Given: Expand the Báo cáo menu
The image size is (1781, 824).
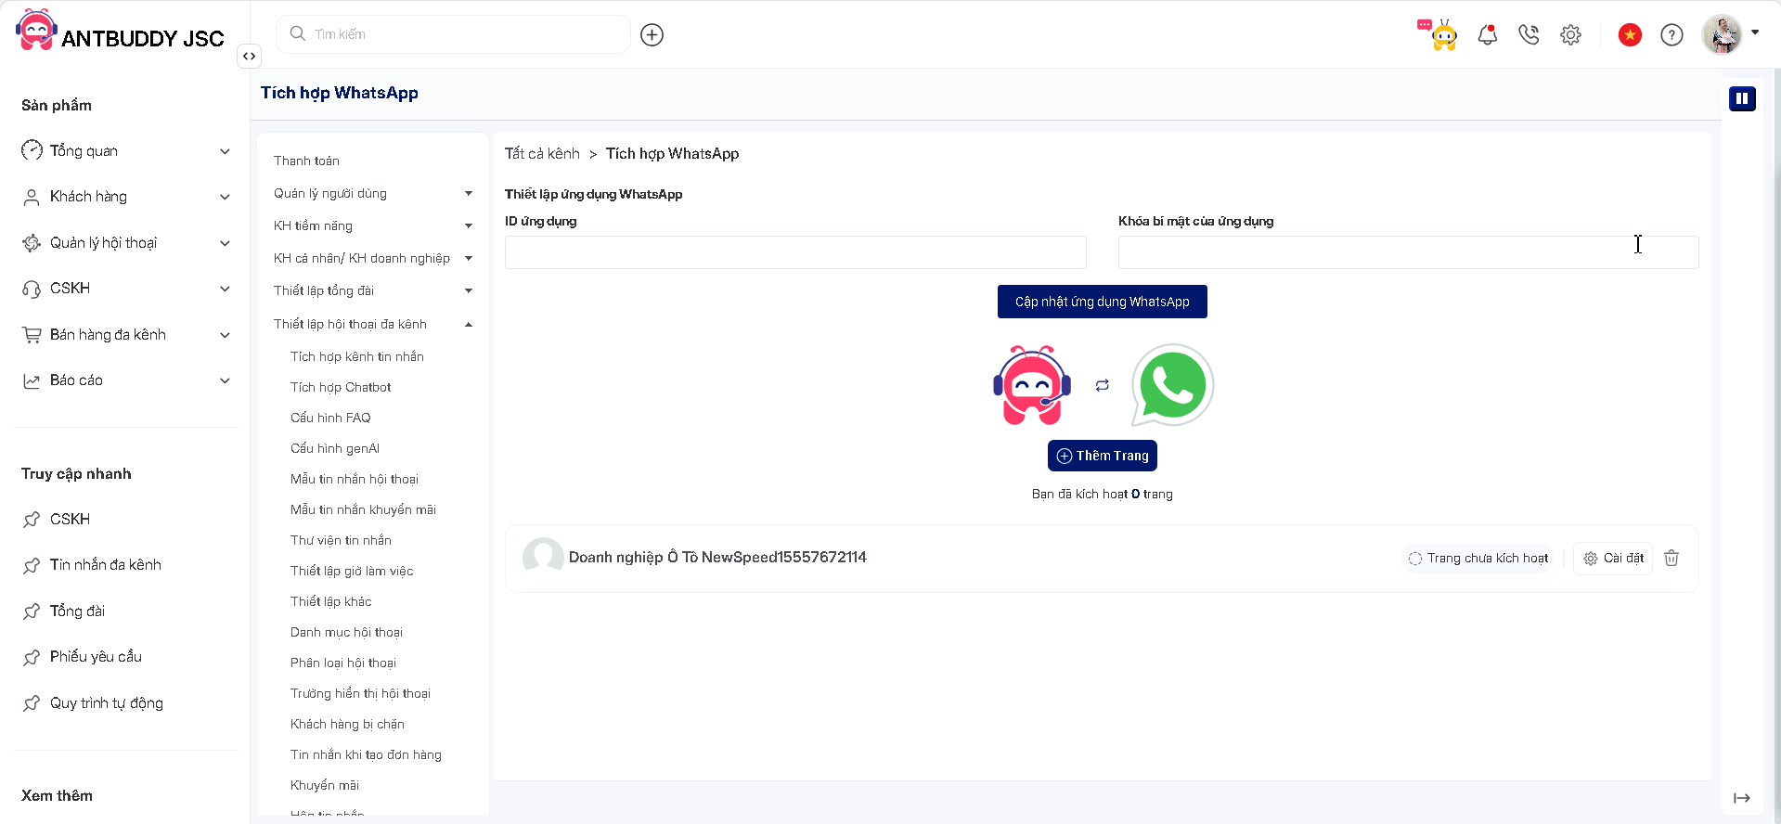Looking at the screenshot, I should (x=125, y=380).
